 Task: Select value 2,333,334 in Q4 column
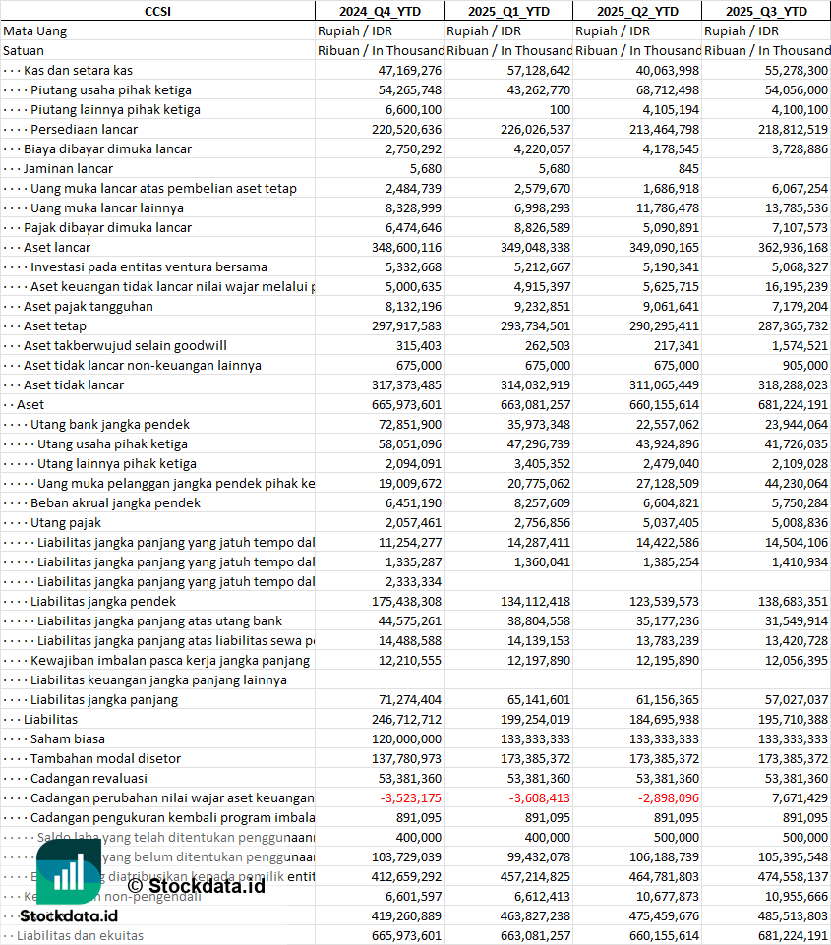pyautogui.click(x=413, y=582)
